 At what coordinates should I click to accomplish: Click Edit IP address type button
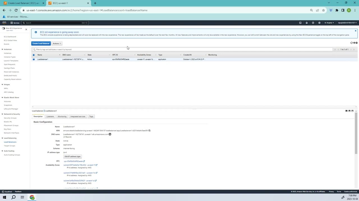72,156
